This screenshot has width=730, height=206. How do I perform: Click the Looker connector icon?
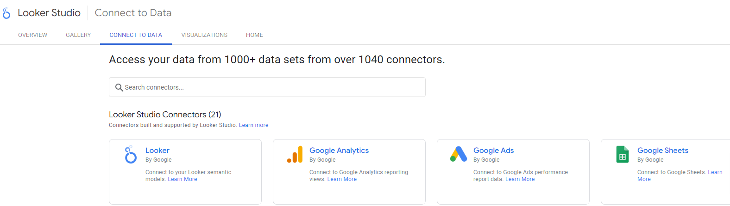point(131,155)
